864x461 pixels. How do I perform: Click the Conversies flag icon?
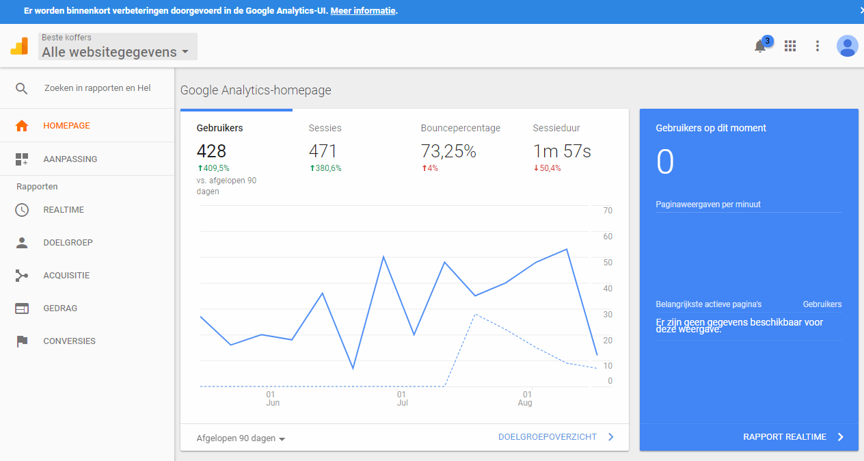[22, 341]
